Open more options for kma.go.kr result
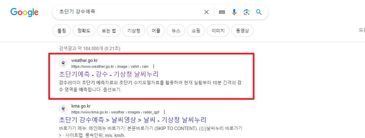Screen dimensions: 365x138 tap(164, 112)
